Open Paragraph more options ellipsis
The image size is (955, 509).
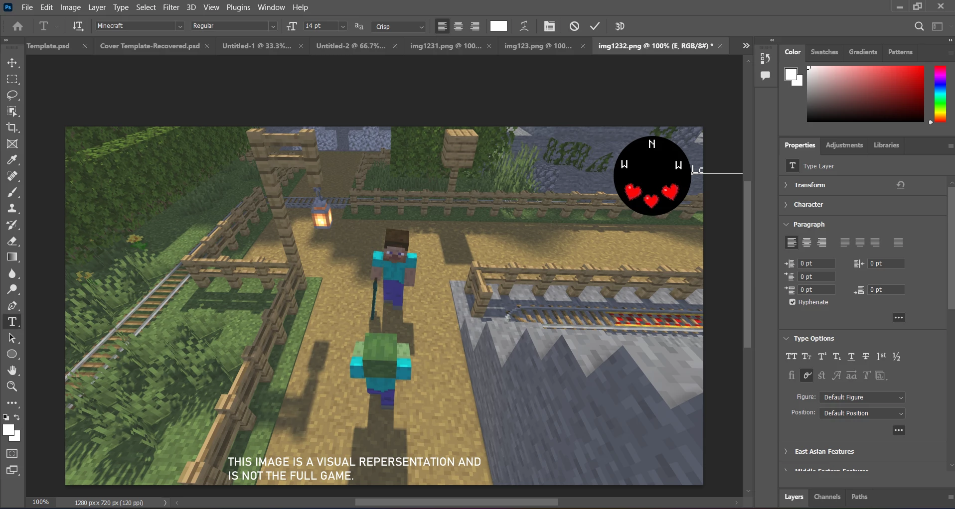click(x=899, y=318)
